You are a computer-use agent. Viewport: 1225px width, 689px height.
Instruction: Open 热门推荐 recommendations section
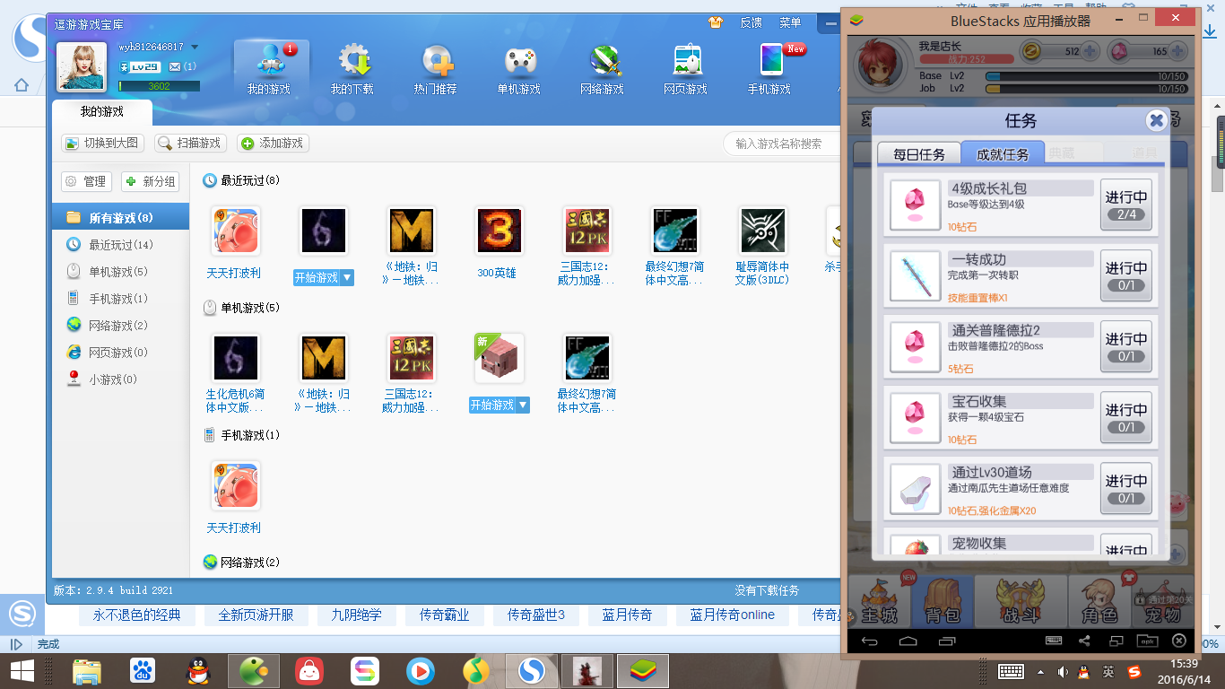tap(436, 68)
